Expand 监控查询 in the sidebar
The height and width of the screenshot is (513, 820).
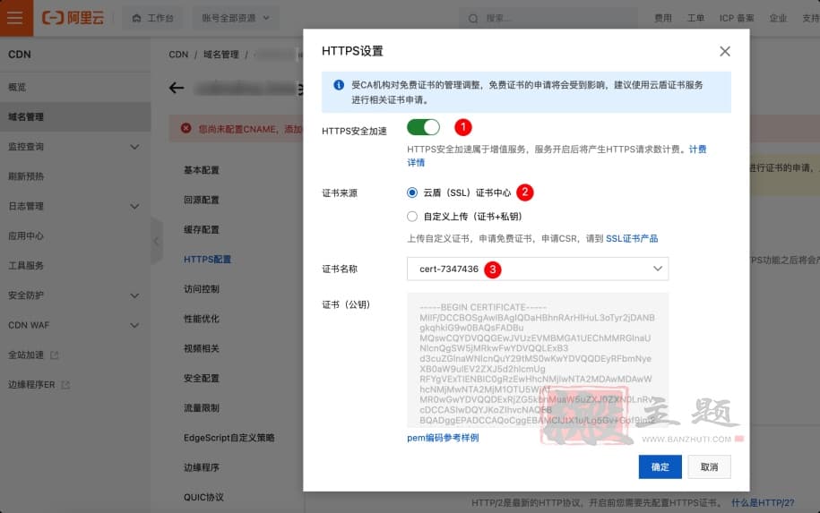[x=134, y=147]
